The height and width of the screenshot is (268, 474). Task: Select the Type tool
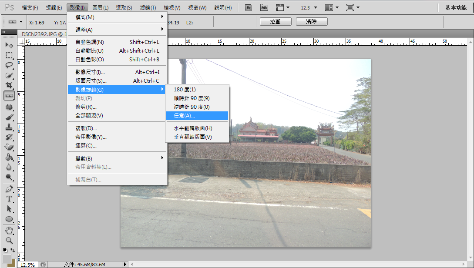coord(9,199)
